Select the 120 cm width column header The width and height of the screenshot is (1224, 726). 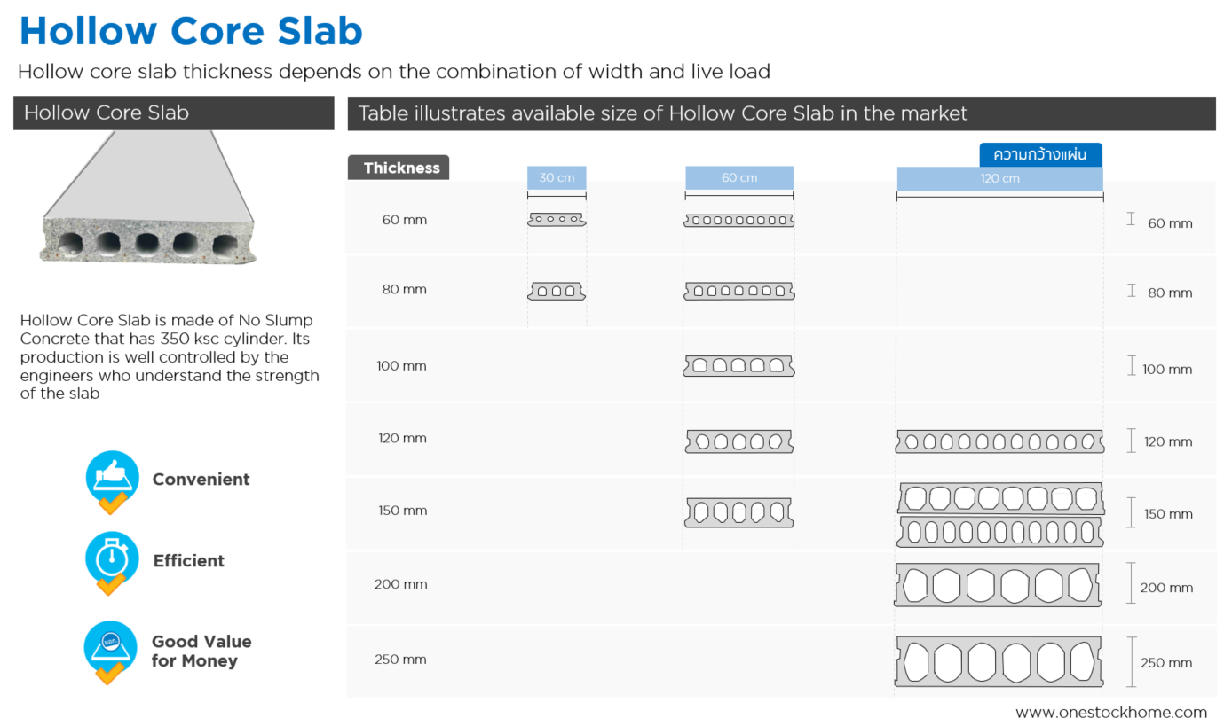tap(999, 178)
